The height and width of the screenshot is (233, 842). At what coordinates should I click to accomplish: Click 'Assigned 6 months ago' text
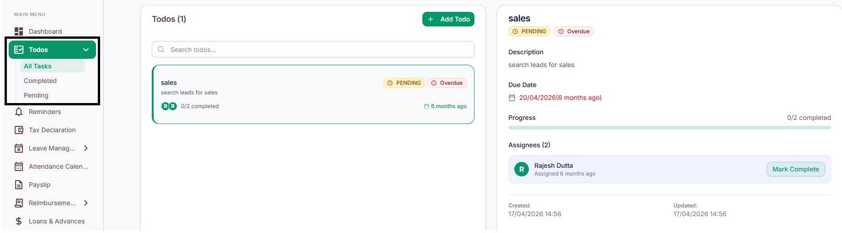(x=565, y=174)
